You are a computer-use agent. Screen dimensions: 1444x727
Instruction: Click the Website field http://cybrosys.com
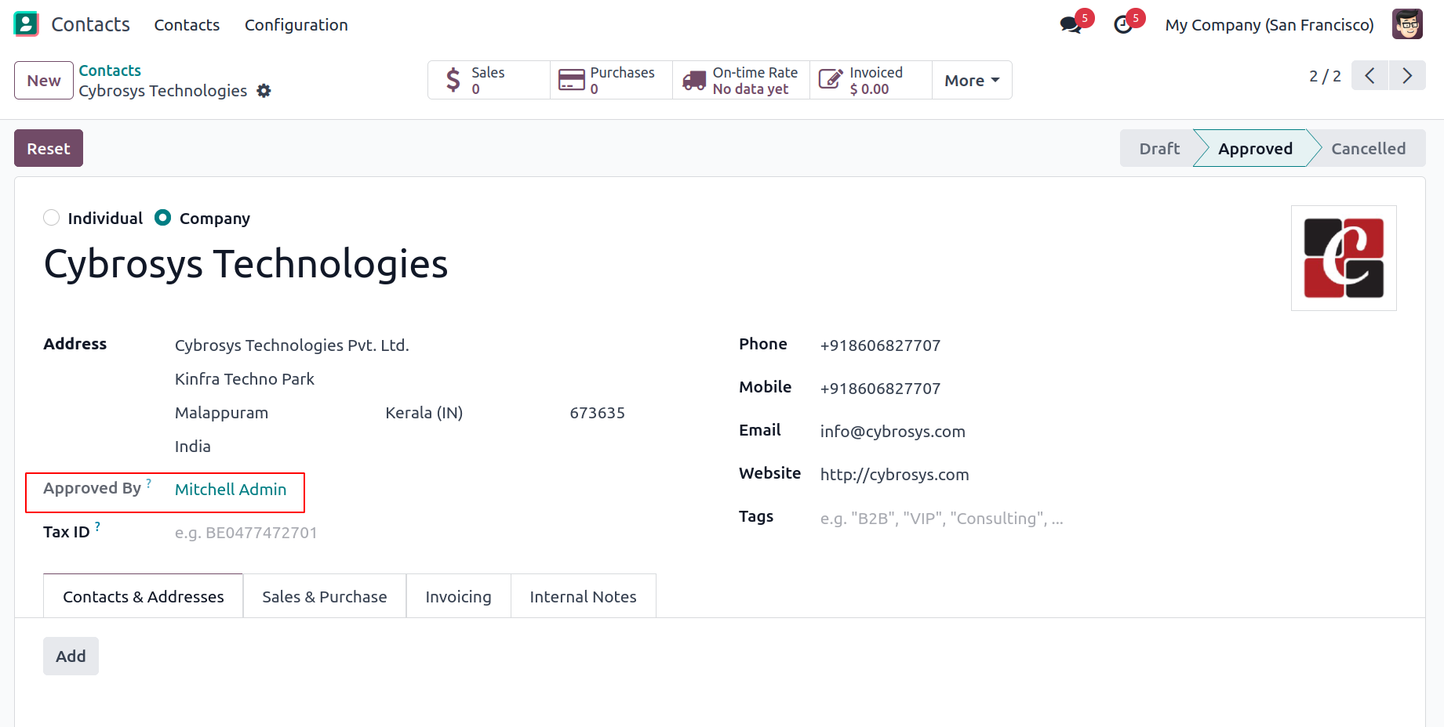coord(895,475)
